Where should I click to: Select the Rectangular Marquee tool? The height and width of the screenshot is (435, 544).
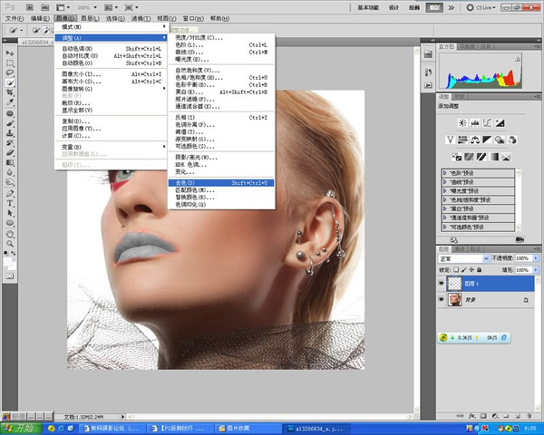point(10,63)
